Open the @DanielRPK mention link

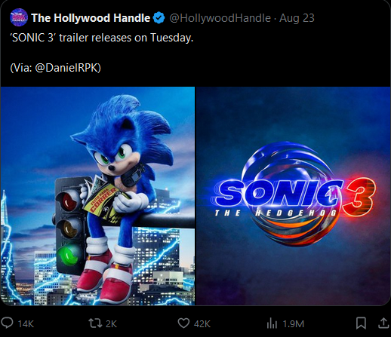68,68
